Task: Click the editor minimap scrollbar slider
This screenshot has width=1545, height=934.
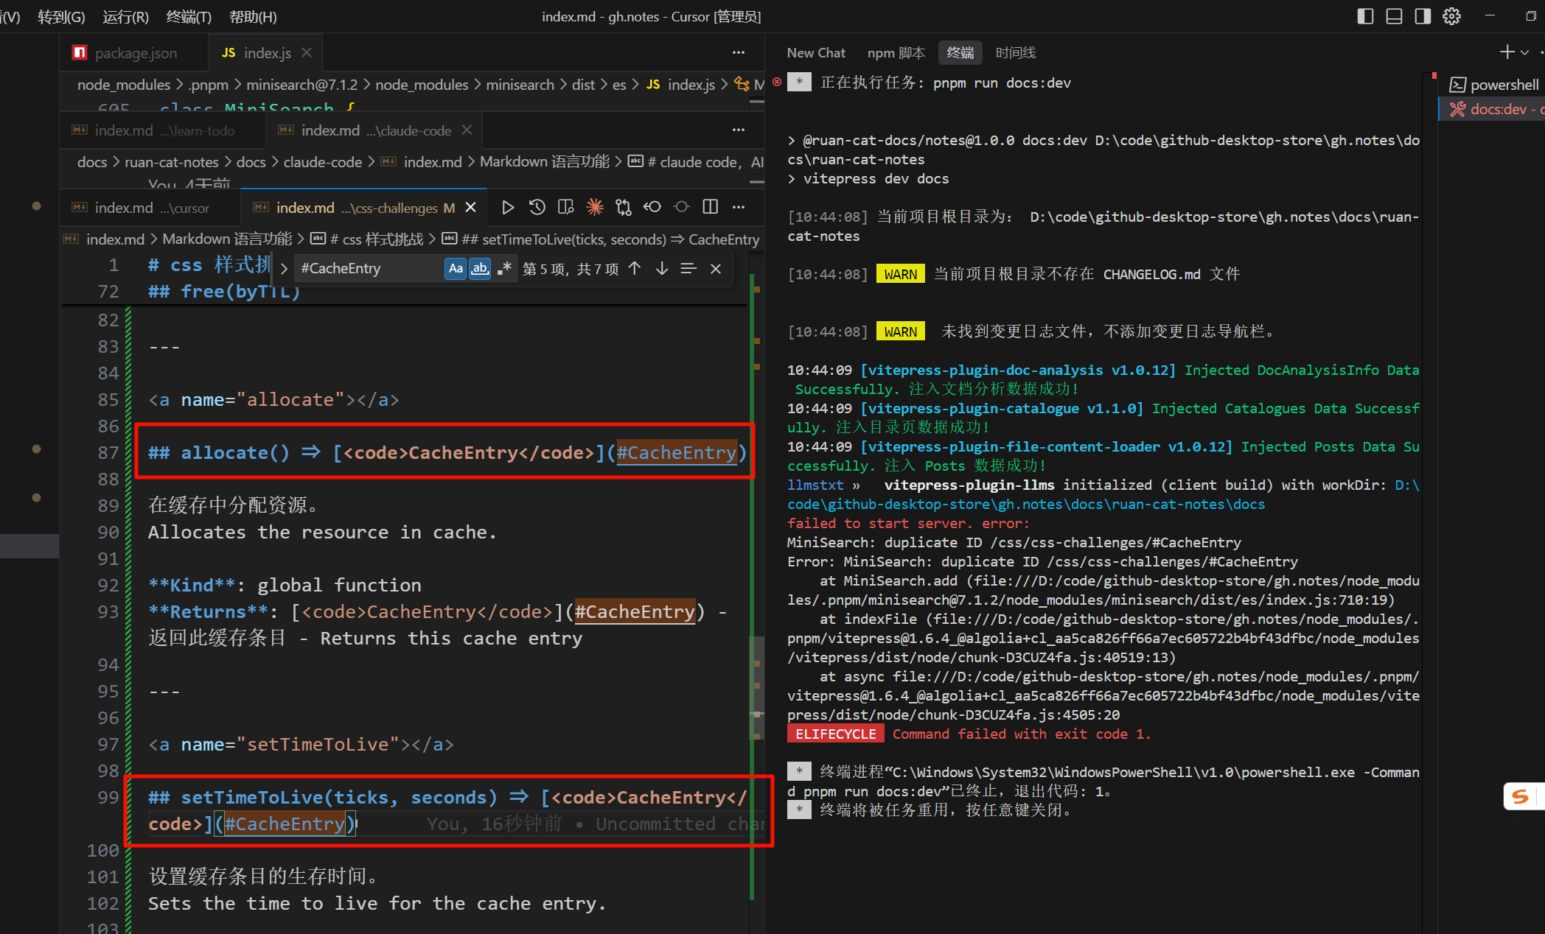Action: [x=756, y=689]
